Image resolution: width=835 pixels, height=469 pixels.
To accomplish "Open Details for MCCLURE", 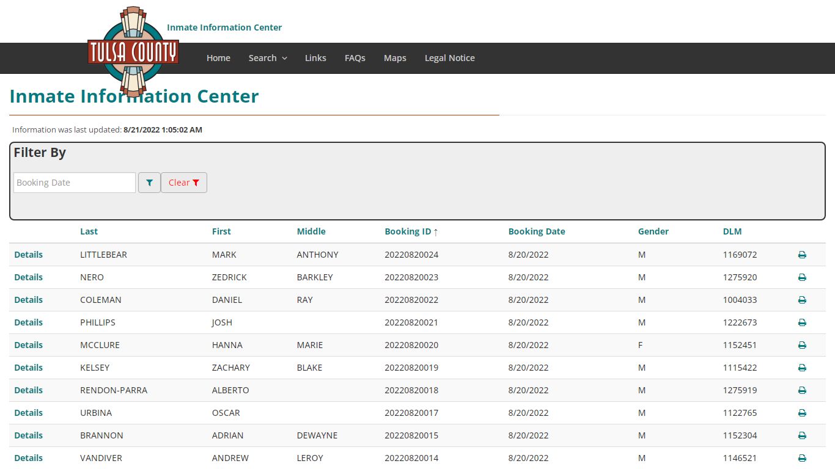I will (29, 345).
